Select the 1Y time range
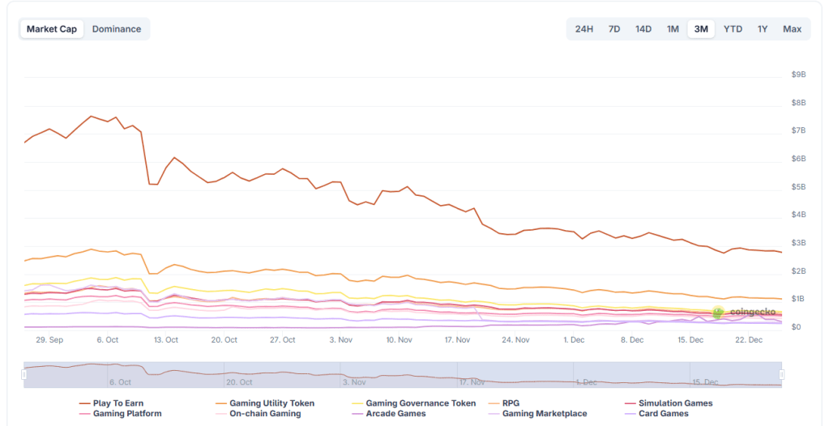This screenshot has width=829, height=426. pos(763,29)
